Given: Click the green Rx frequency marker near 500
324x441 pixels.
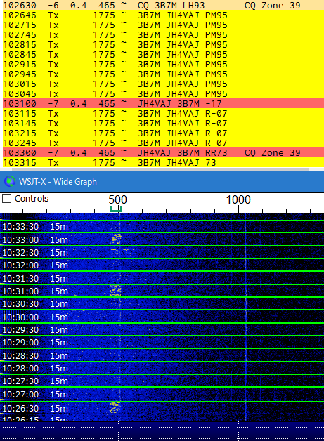Looking at the screenshot, I should click(x=116, y=209).
